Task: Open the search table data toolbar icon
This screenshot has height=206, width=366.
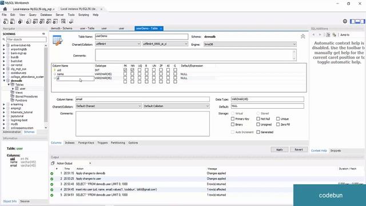Action: coord(63,22)
